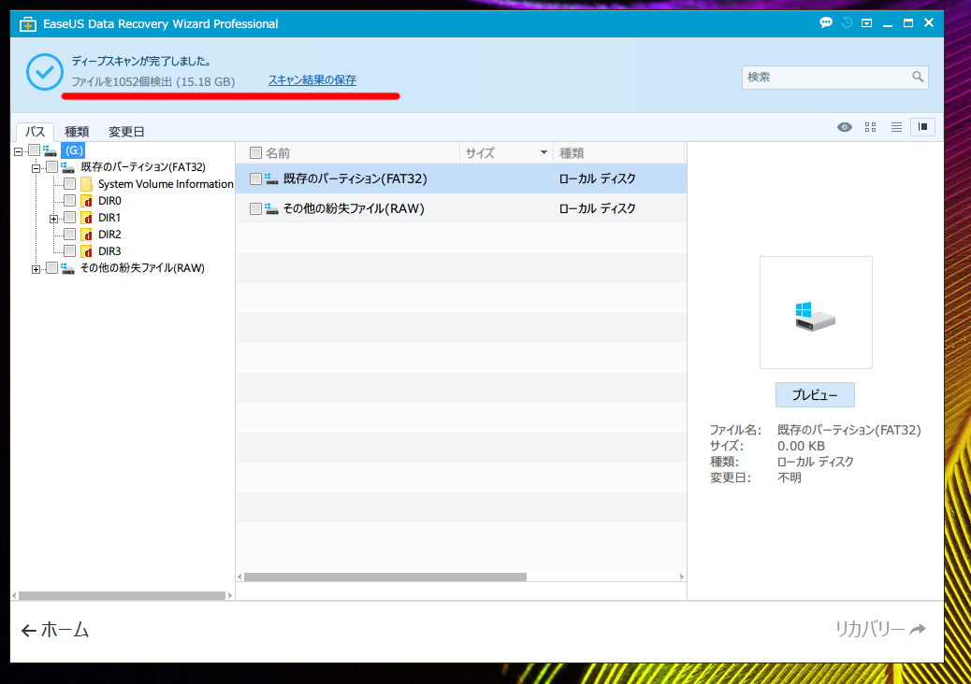This screenshot has height=684, width=971.
Task: Check the System Volume Information checkbox
Action: 69,184
